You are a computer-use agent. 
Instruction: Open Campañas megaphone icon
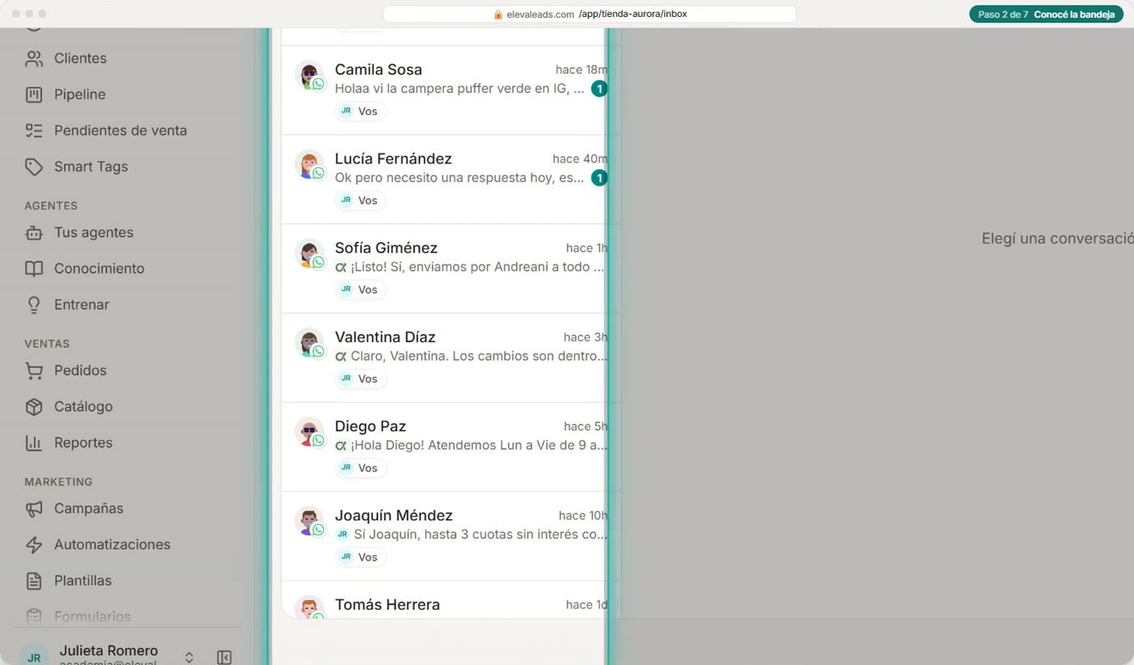pos(34,509)
